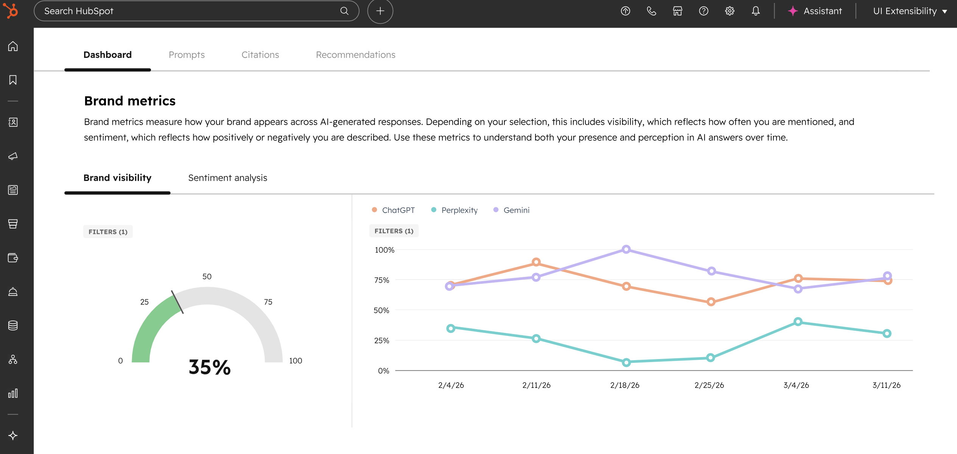This screenshot has height=454, width=957.
Task: Open the calling phone icon
Action: click(x=651, y=11)
